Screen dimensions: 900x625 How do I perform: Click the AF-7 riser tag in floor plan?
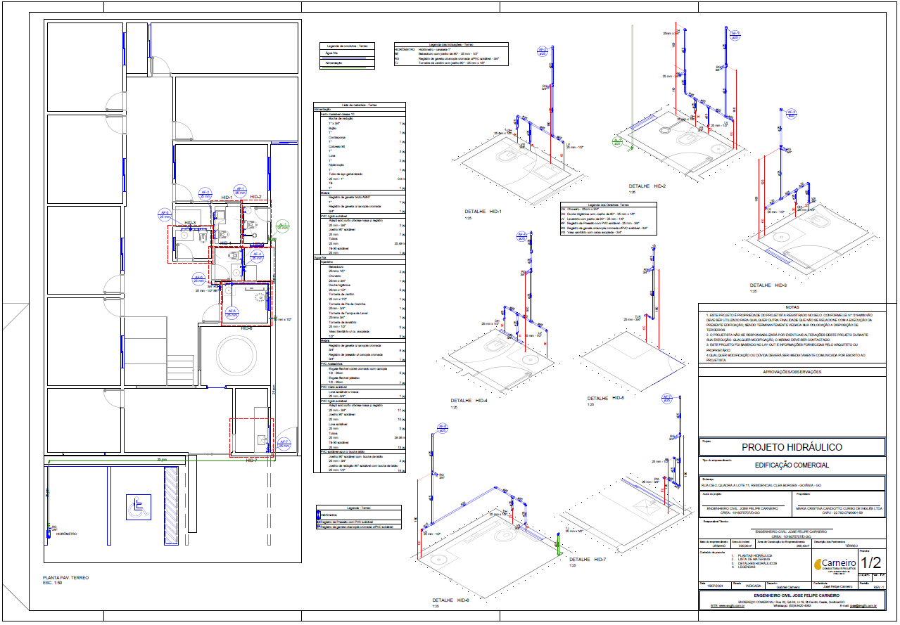[x=284, y=444]
